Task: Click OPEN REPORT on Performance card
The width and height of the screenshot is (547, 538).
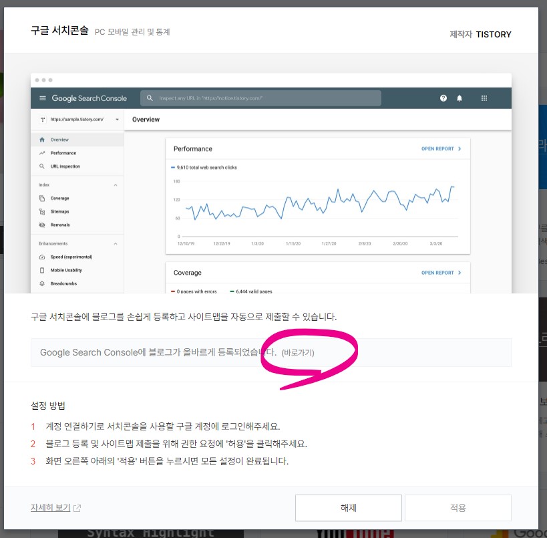Action: (441, 149)
